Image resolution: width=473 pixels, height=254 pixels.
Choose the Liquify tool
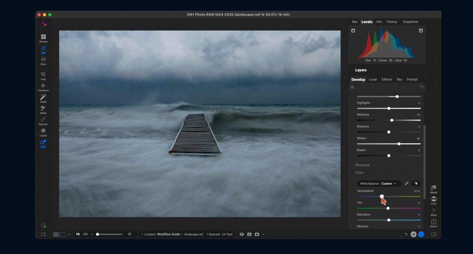(x=43, y=132)
